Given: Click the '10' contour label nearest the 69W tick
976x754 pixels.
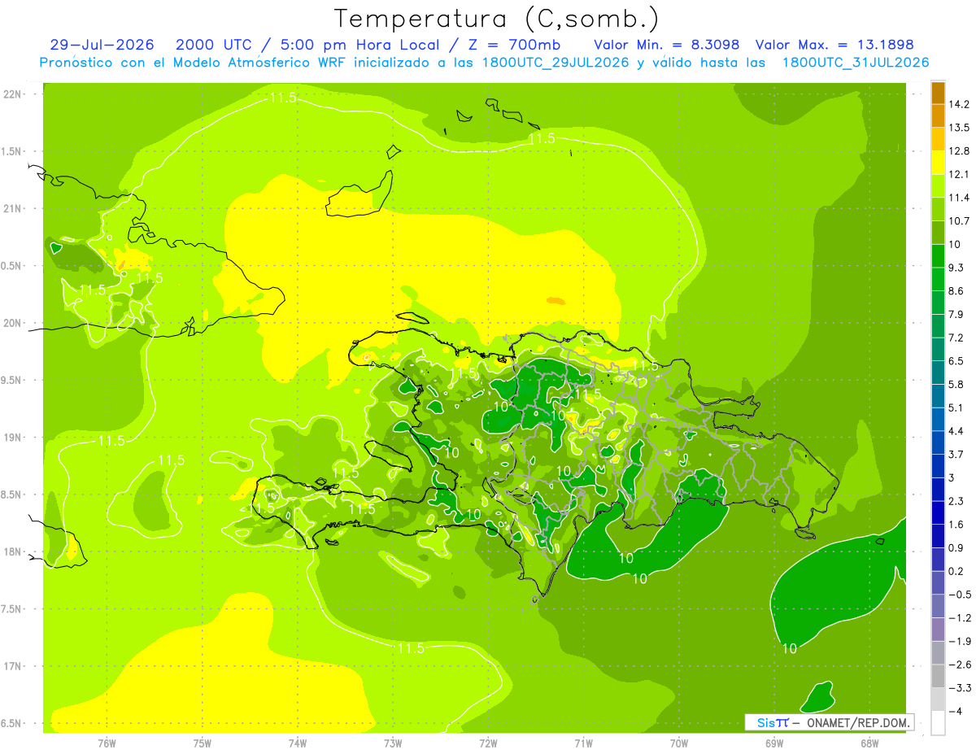Looking at the screenshot, I should (x=789, y=648).
